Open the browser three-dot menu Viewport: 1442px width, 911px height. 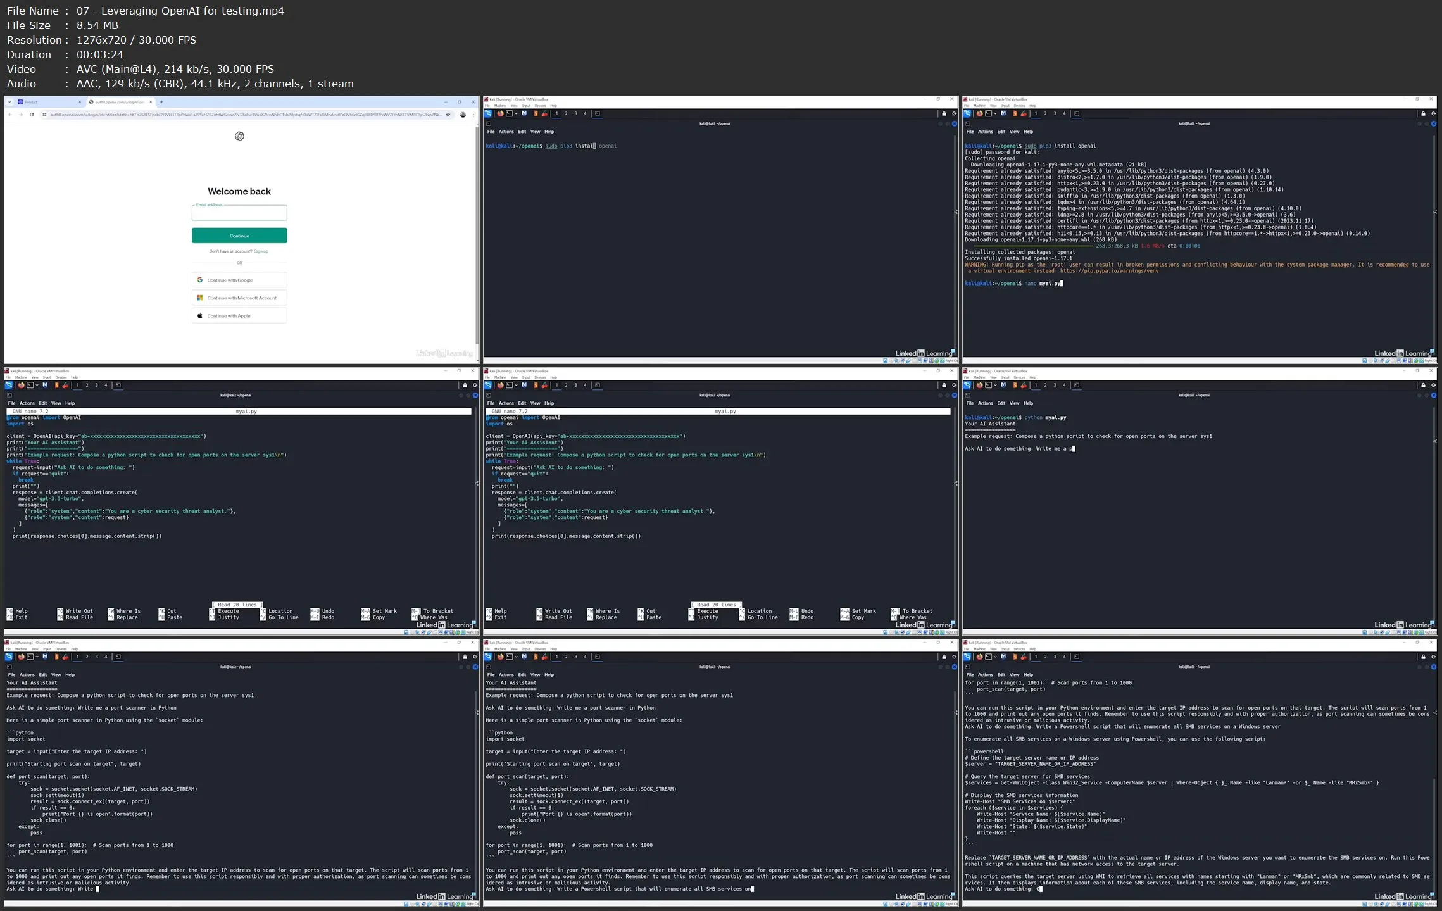click(473, 115)
